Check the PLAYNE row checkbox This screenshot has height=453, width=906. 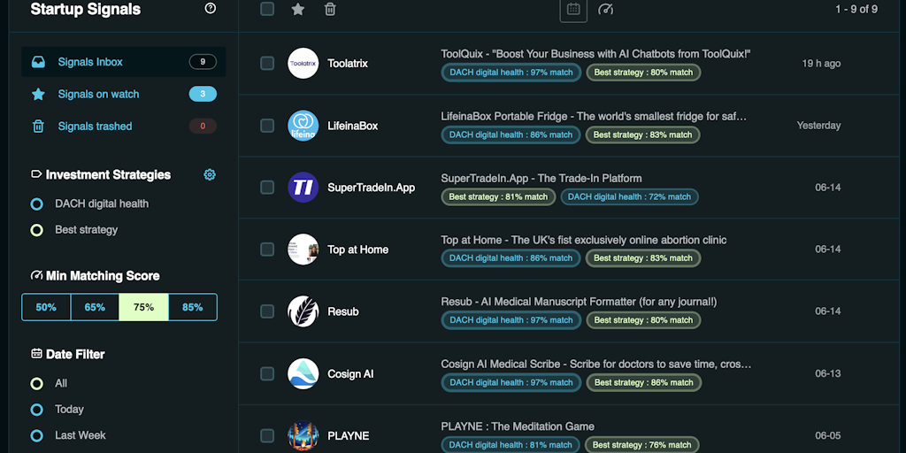(x=267, y=435)
